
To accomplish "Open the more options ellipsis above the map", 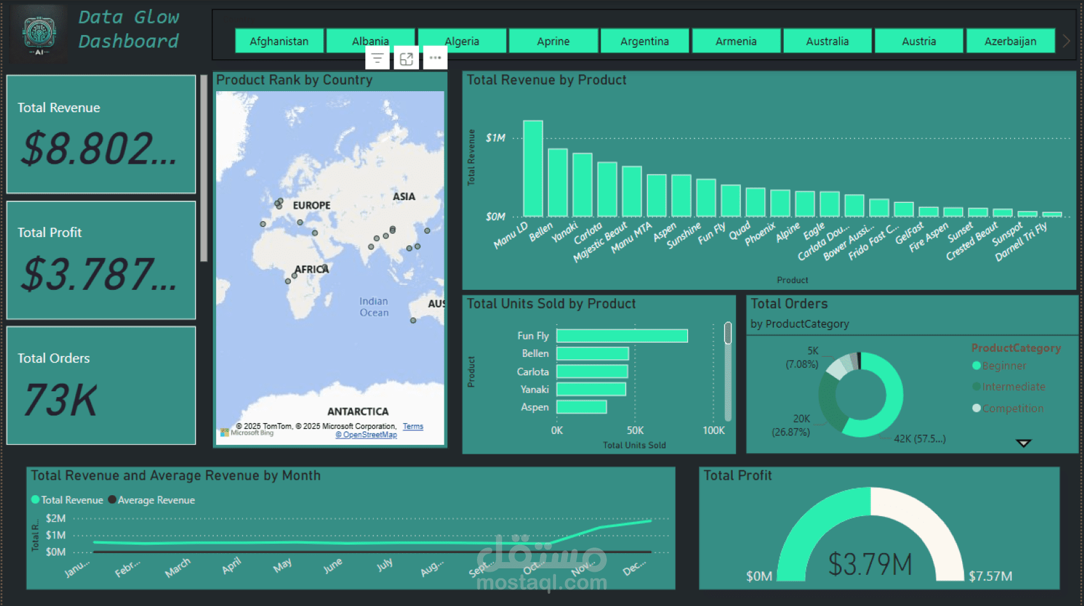I will [x=435, y=58].
